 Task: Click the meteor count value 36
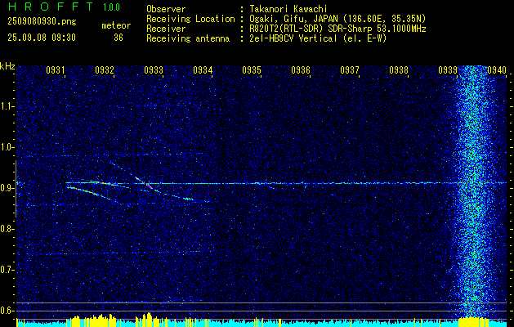click(118, 38)
